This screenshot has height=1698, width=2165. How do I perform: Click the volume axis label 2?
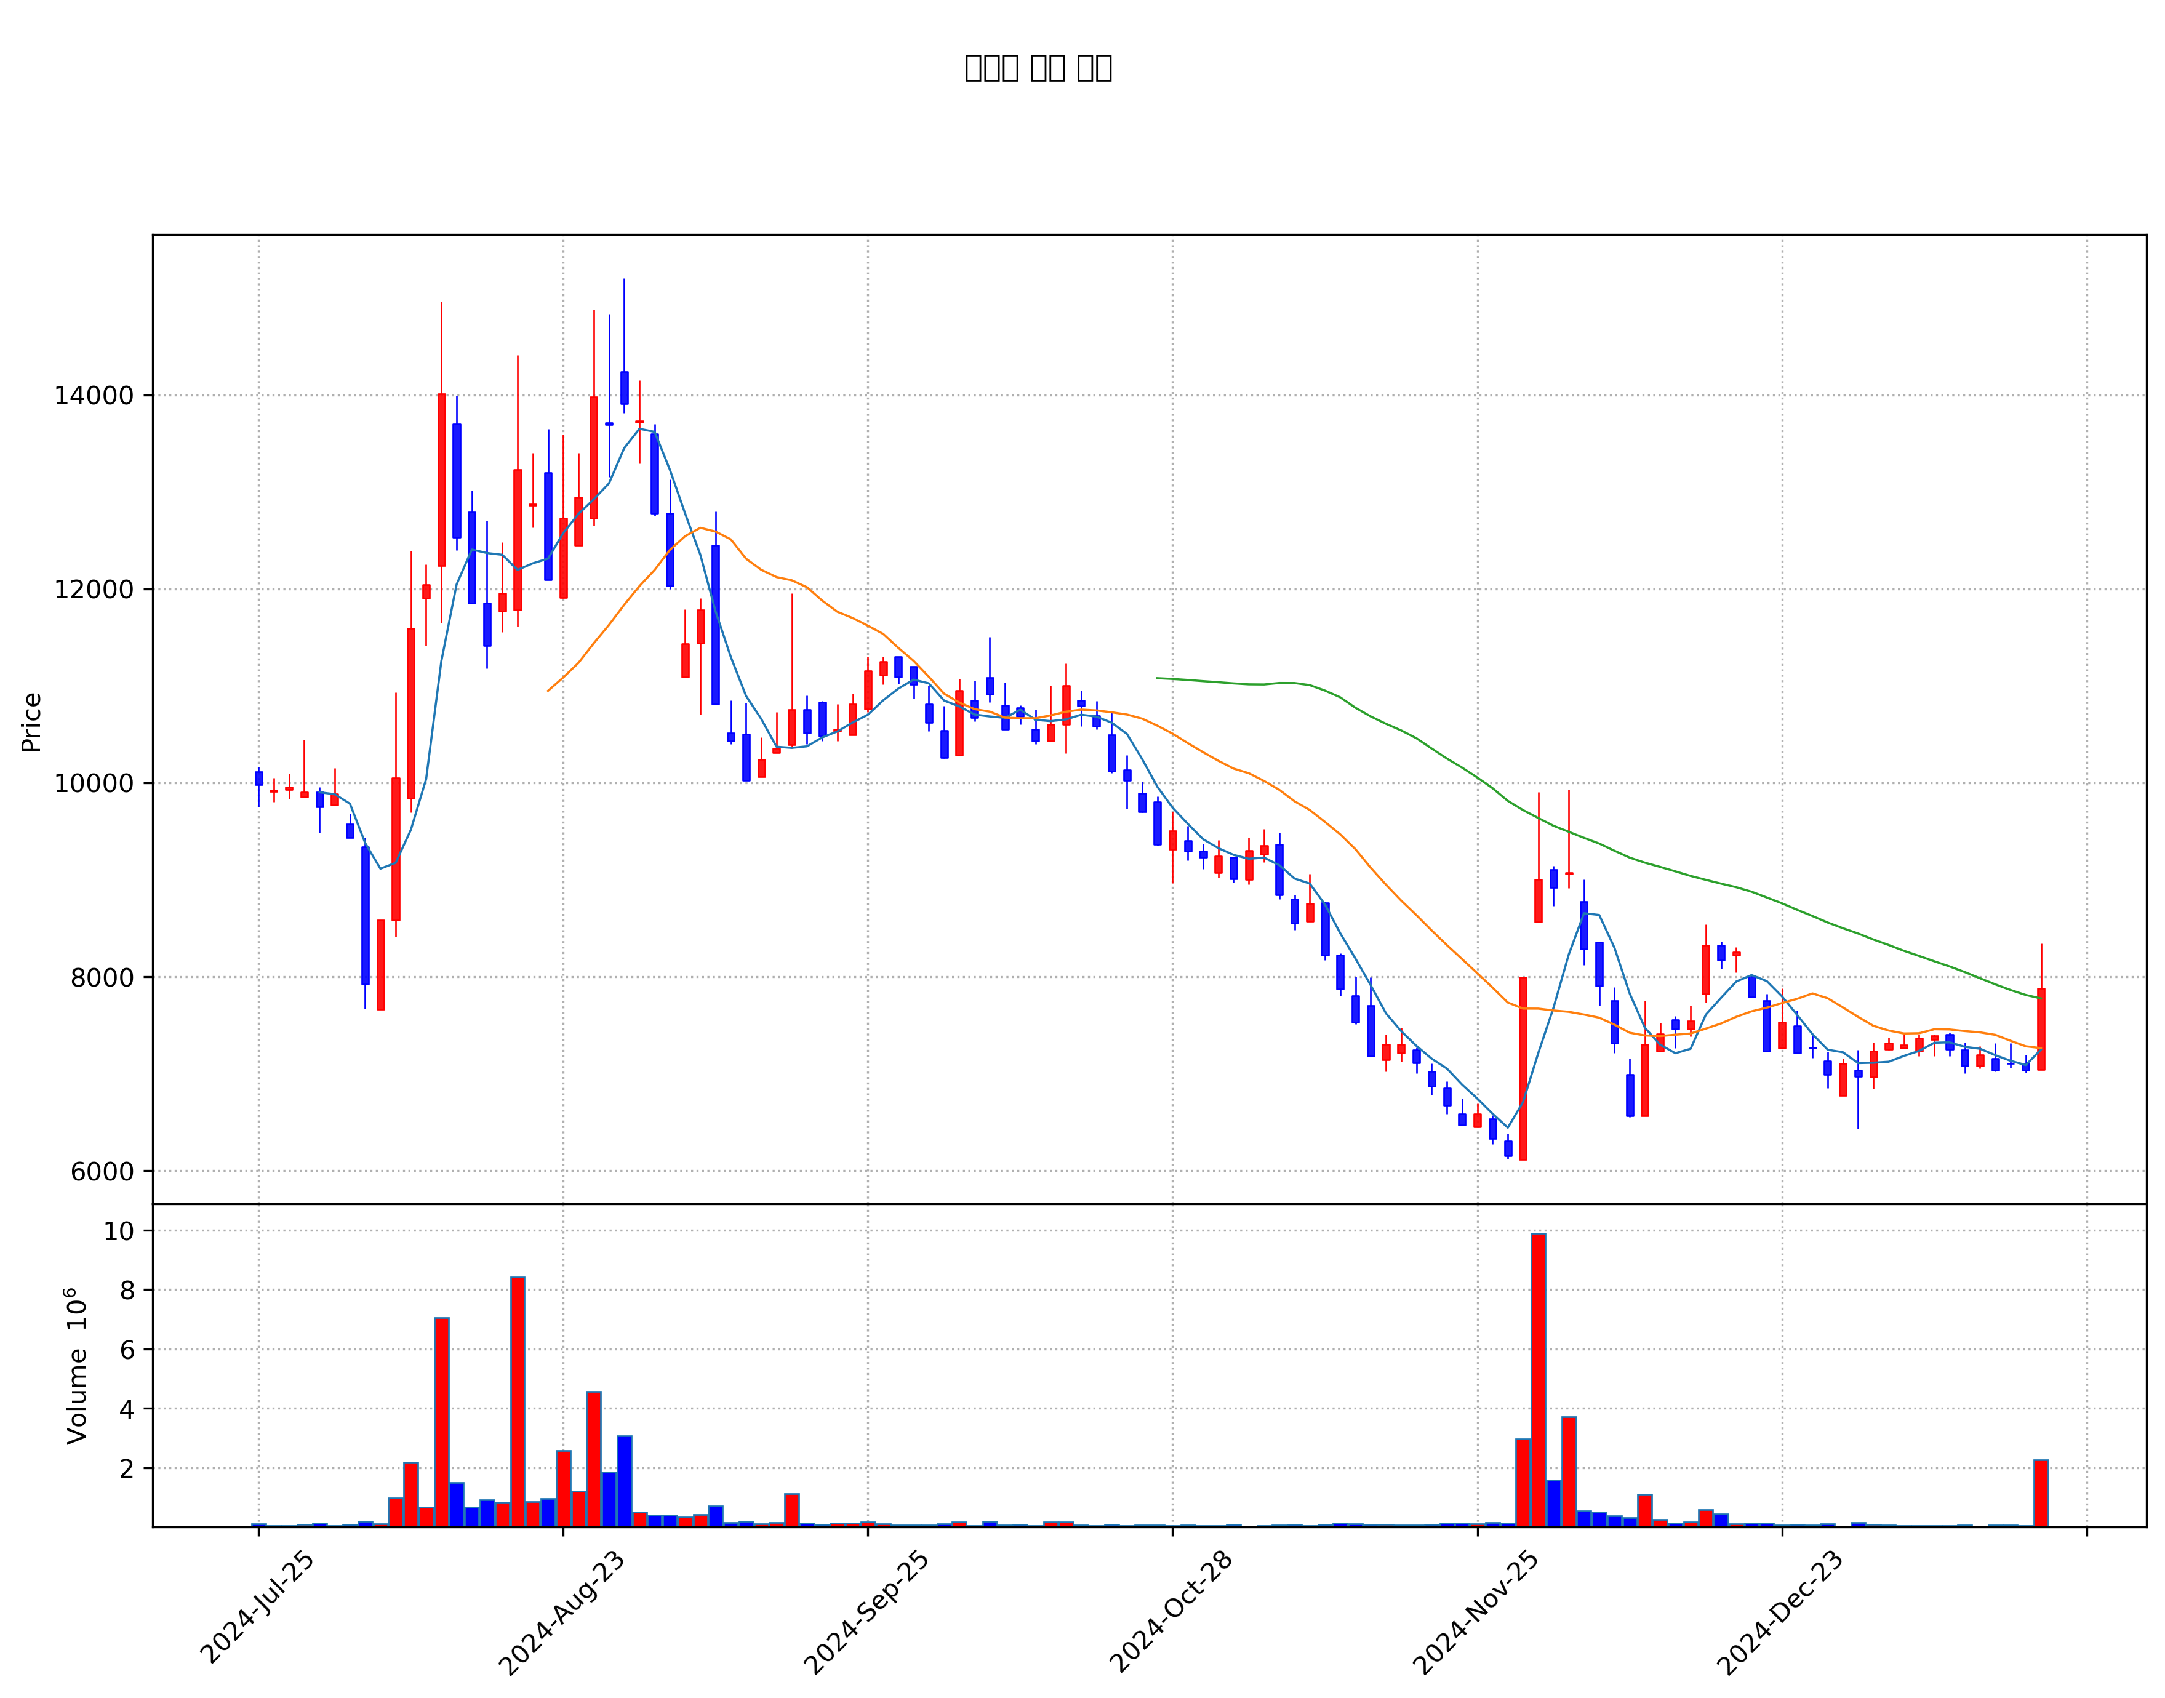pos(126,1468)
